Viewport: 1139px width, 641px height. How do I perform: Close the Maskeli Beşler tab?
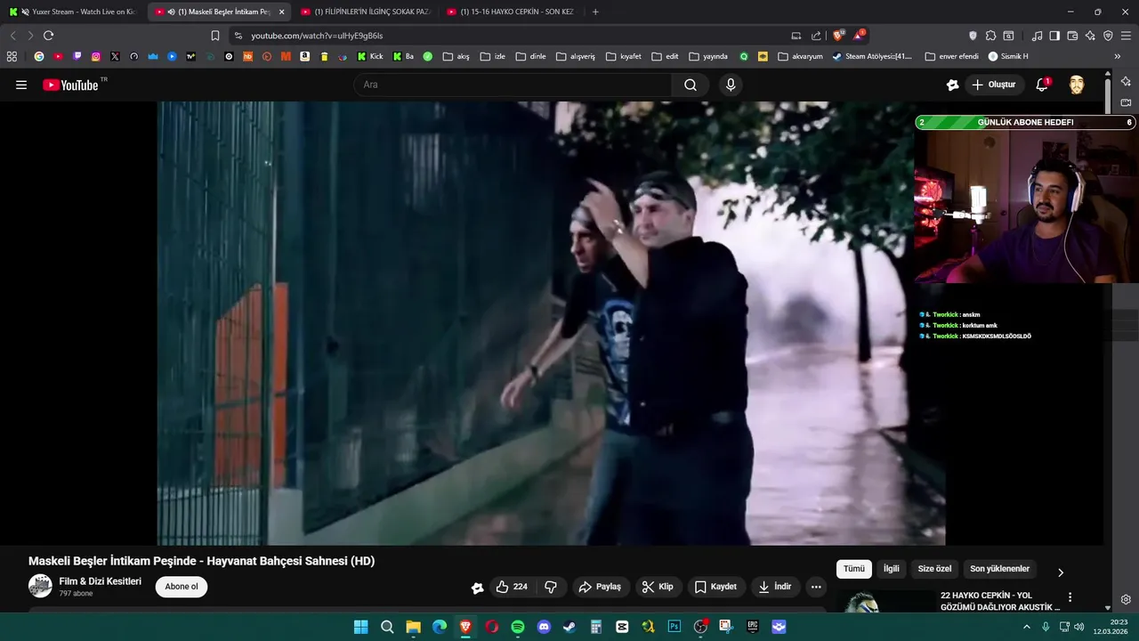pyautogui.click(x=281, y=12)
